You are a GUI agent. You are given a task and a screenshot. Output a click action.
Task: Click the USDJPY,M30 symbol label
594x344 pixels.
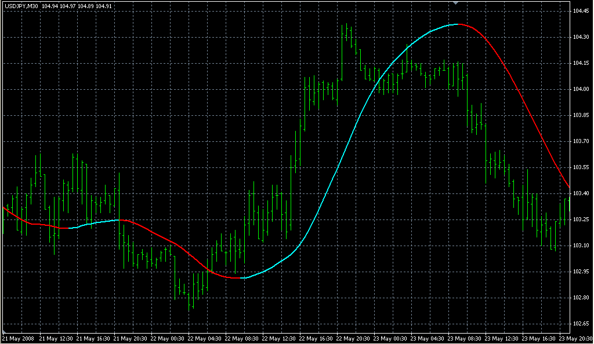coord(21,6)
